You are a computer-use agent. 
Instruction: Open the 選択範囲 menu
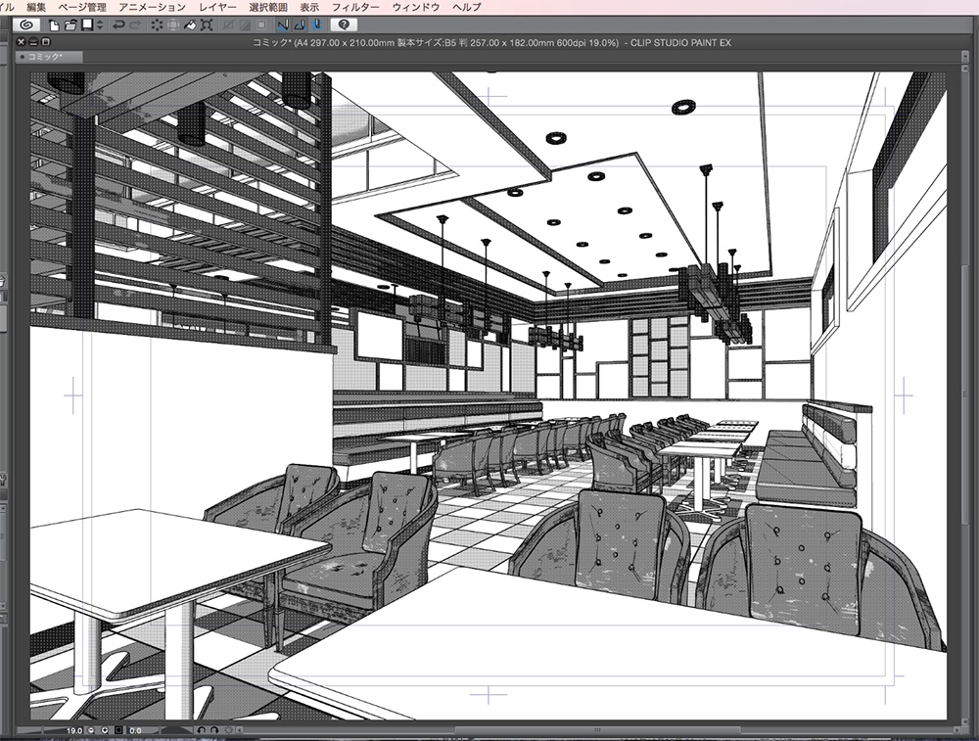coord(268,8)
